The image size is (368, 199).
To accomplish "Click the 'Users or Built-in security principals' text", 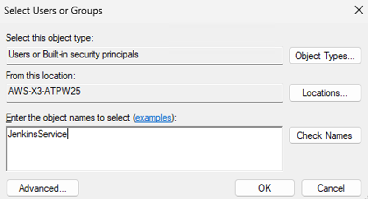I will 73,55.
